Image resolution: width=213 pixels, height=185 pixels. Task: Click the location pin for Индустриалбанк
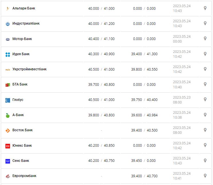205,23
